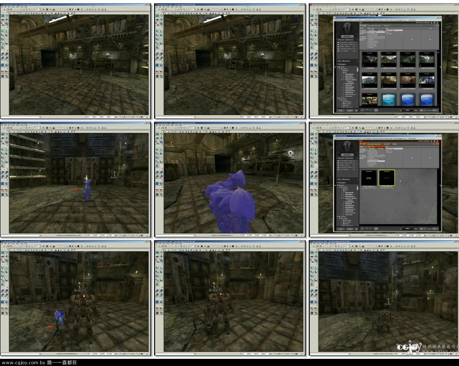
Task: Switch to Actor Classes tab in top-right Content Browser
Action: tap(349, 20)
